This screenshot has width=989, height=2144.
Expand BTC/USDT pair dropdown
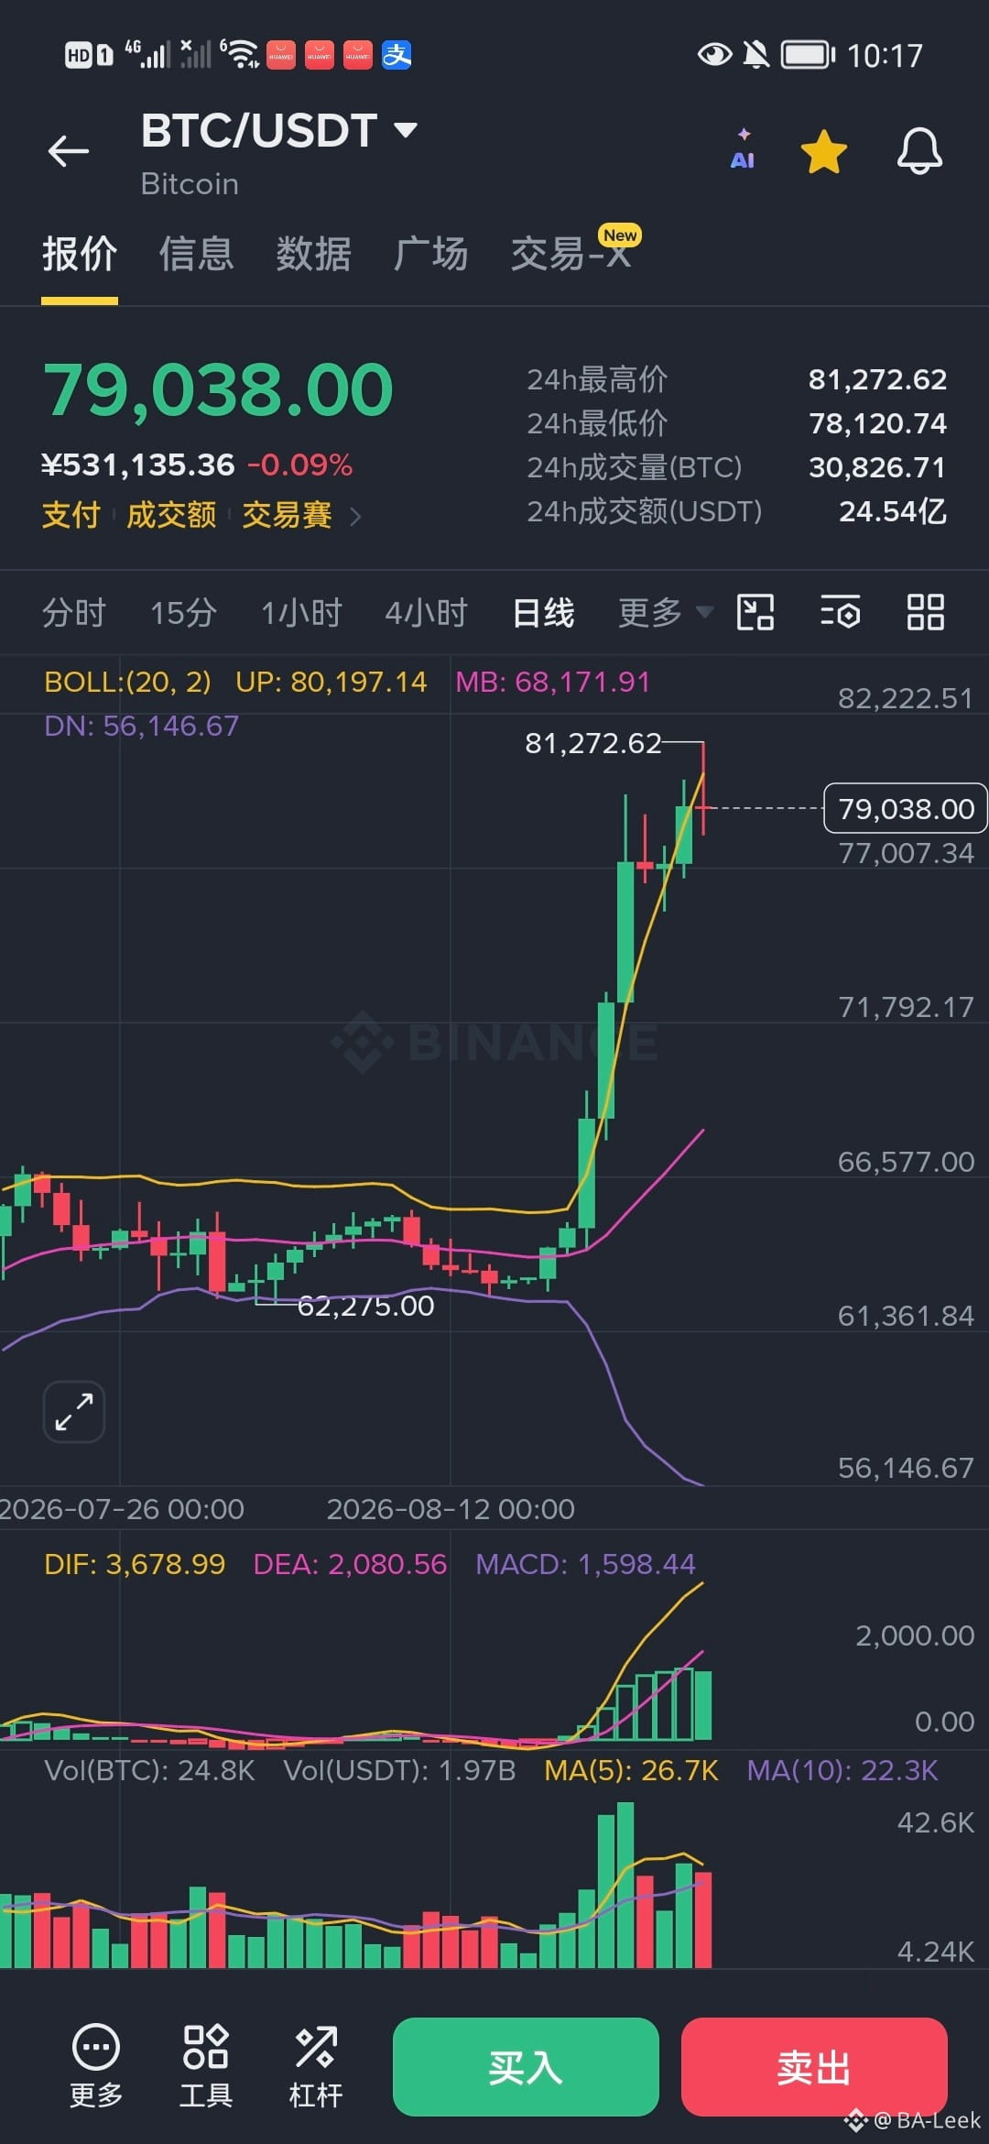click(x=406, y=130)
